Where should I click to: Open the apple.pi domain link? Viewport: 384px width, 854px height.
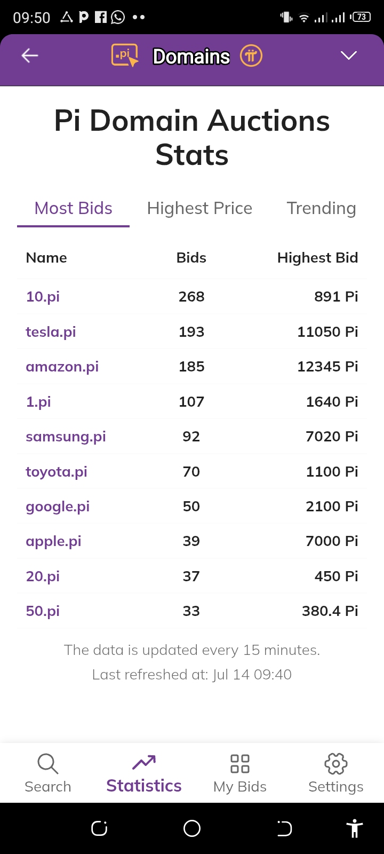[53, 541]
